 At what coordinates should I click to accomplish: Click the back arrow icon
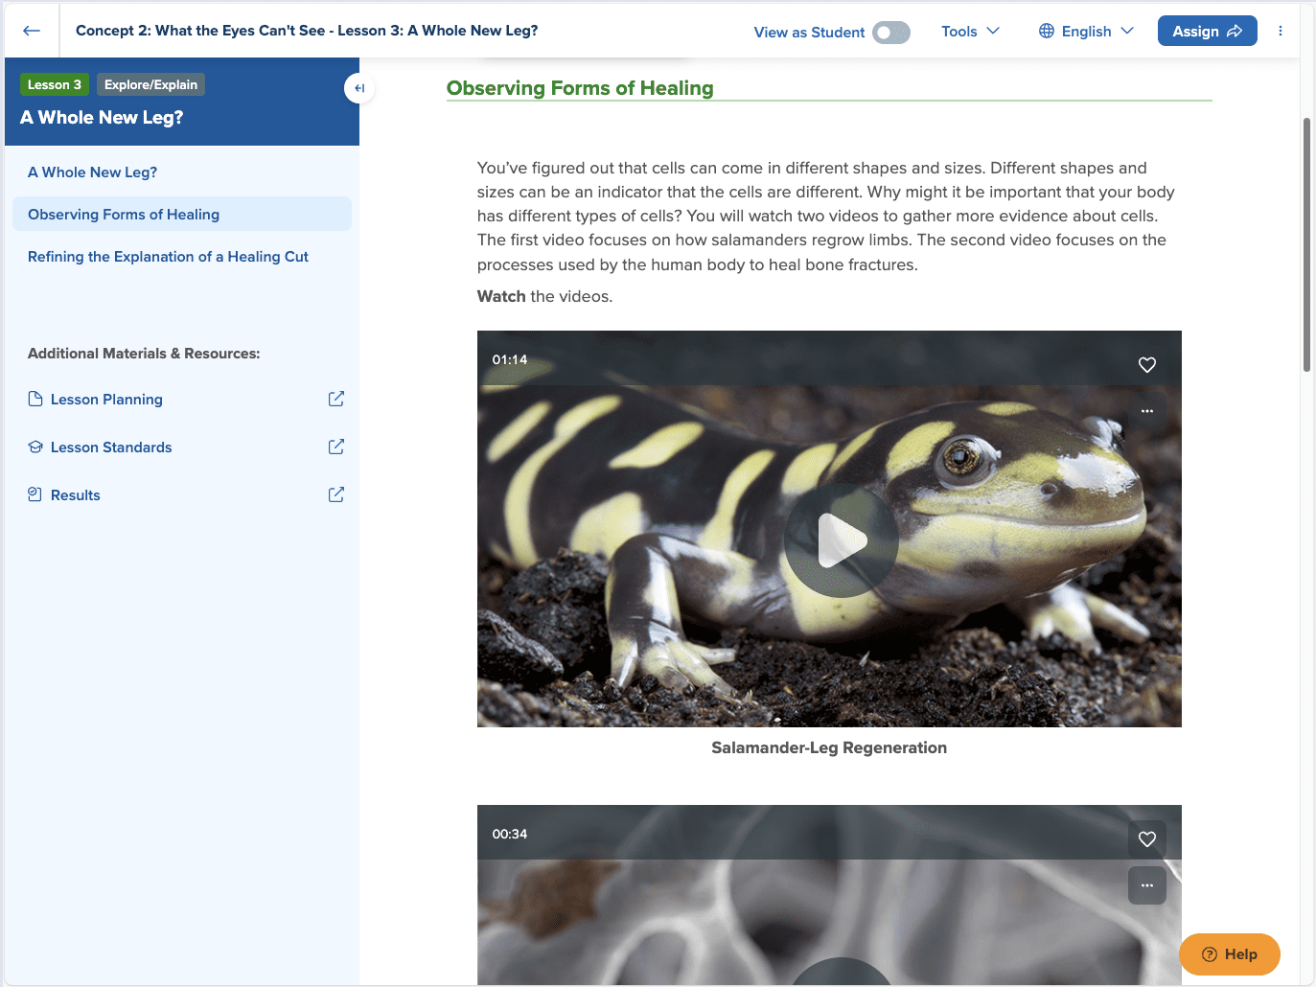point(32,31)
